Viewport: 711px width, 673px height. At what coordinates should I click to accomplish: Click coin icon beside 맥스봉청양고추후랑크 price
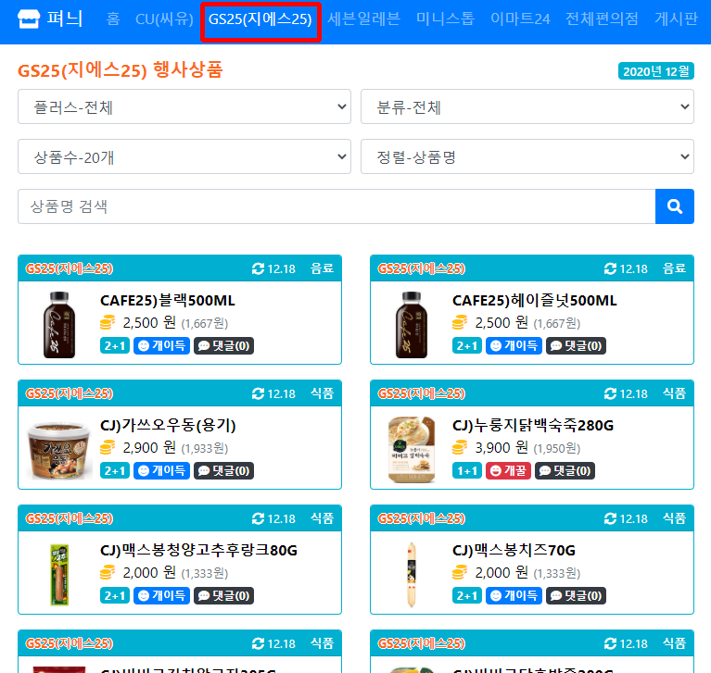click(108, 572)
